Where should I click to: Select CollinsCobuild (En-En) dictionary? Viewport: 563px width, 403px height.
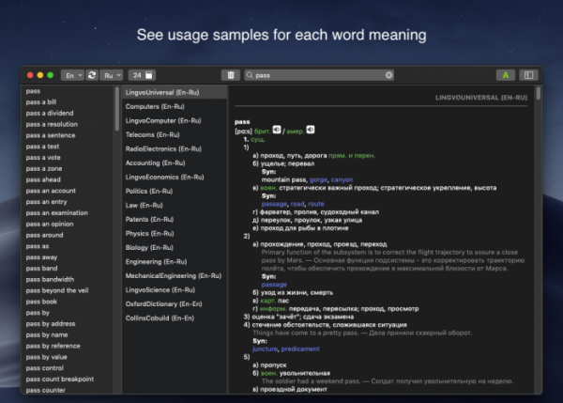coord(175,318)
